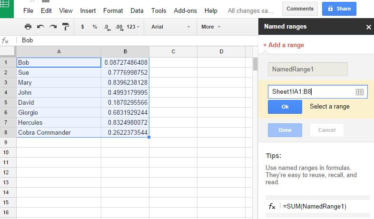Open the Data menu

click(137, 10)
